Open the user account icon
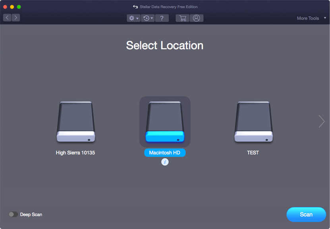Image resolution: width=330 pixels, height=229 pixels. tap(197, 18)
